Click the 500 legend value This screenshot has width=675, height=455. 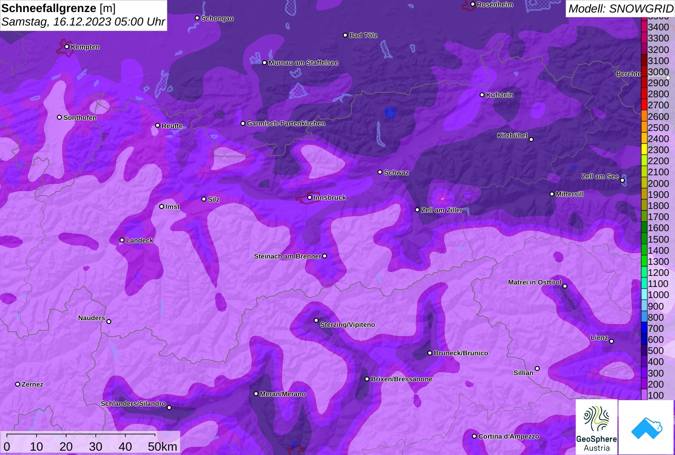tap(656, 351)
